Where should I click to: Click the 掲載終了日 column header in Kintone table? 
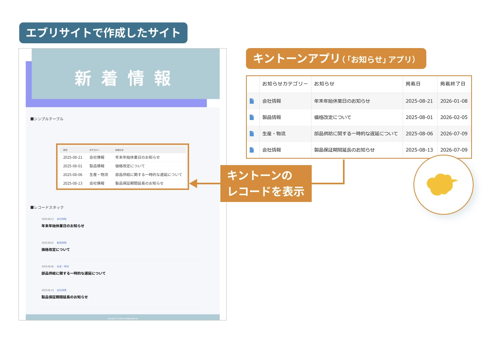453,84
